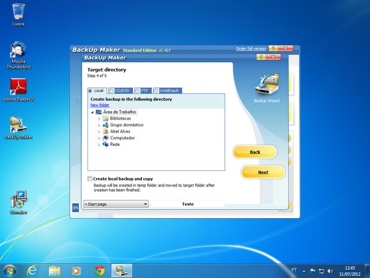Expand the Bibliotecas tree node
Image resolution: width=370 pixels, height=278 pixels.
click(x=99, y=118)
